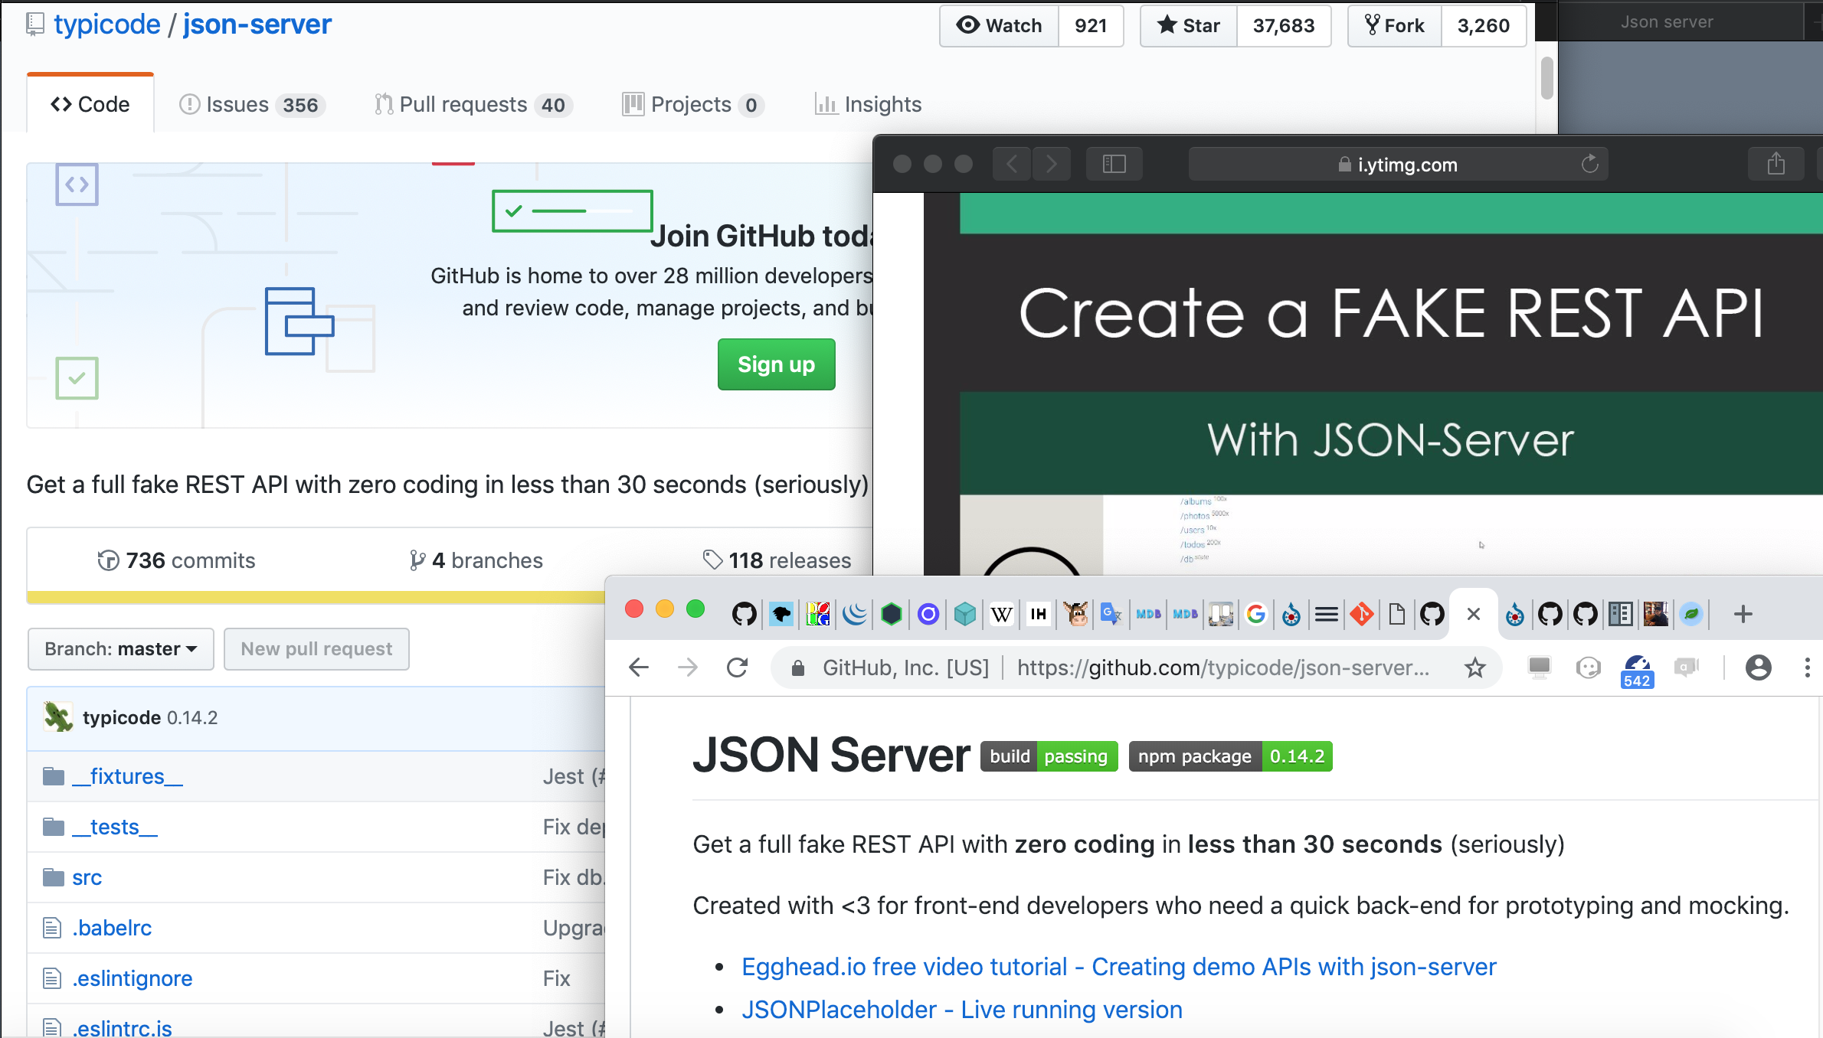View the 118 releases page

(777, 560)
